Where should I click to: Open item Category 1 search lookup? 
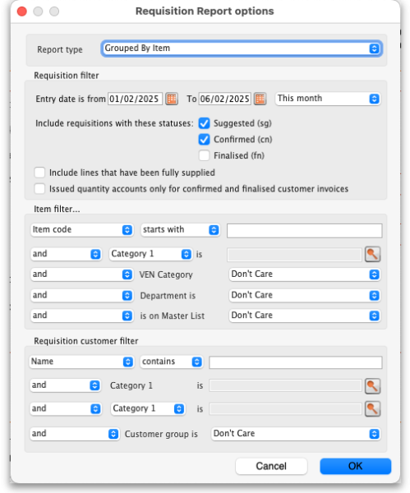pos(372,254)
